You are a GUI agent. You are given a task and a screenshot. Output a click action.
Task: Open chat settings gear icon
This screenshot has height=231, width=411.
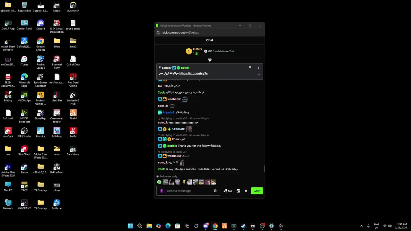pos(246,191)
